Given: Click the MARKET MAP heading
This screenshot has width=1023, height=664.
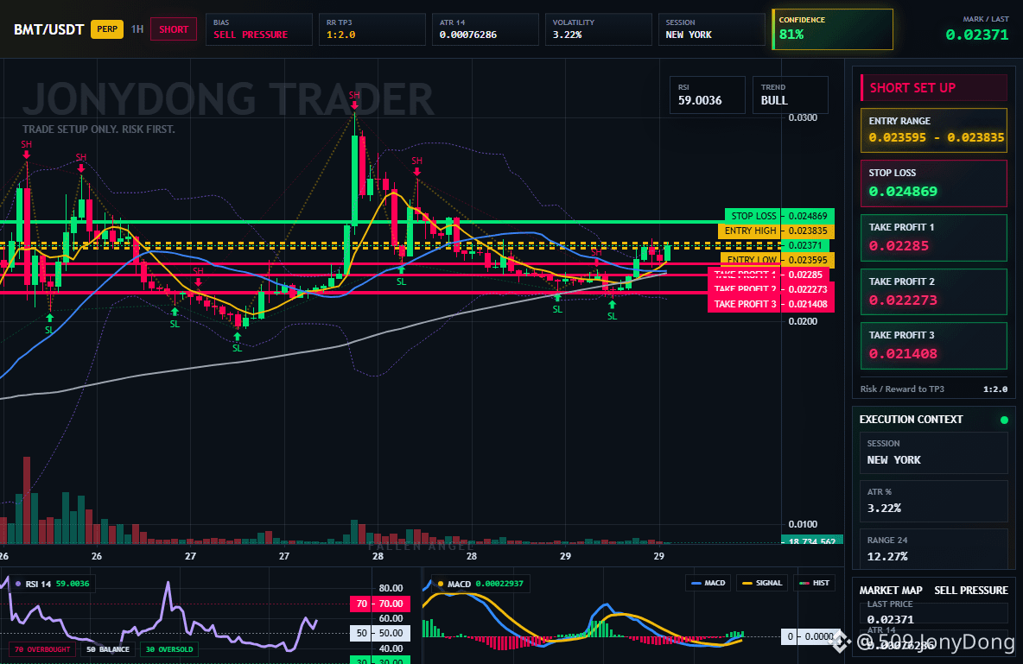Looking at the screenshot, I should (891, 591).
